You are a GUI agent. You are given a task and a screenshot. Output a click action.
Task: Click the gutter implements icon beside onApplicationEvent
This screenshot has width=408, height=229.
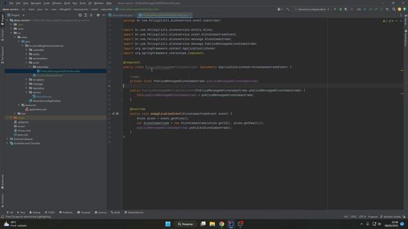coord(113,113)
